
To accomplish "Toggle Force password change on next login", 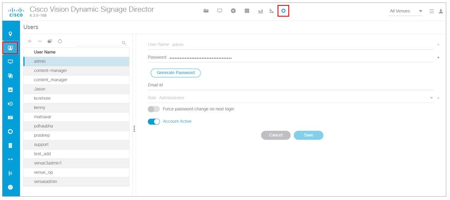I will (x=154, y=109).
